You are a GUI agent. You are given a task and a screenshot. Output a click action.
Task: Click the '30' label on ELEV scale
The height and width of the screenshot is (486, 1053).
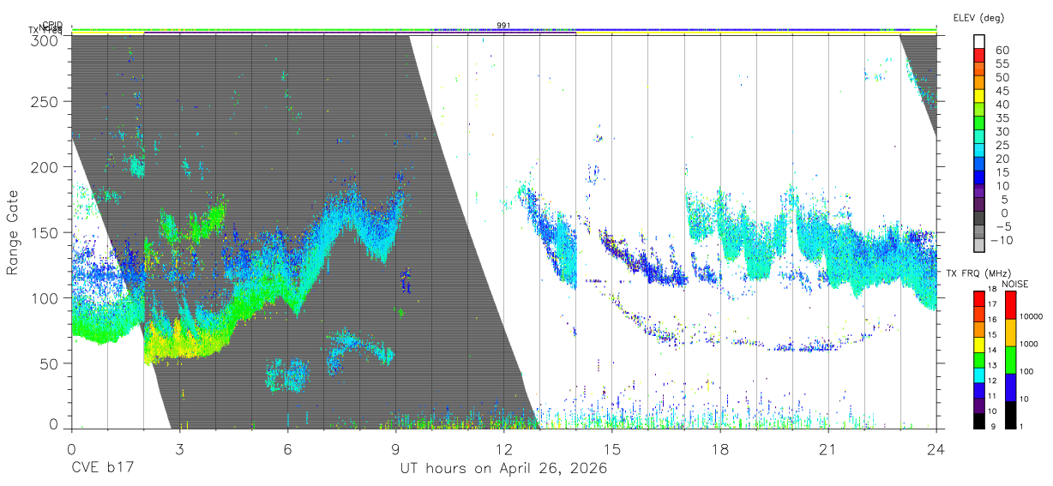[x=1001, y=131]
